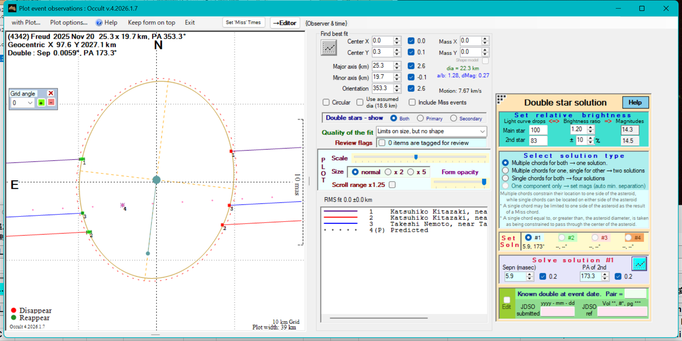Click the Help question mark icon

99,23
